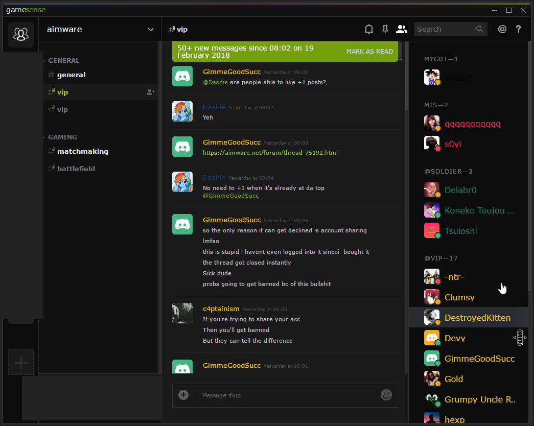Select member Clumsy in list

468,297
